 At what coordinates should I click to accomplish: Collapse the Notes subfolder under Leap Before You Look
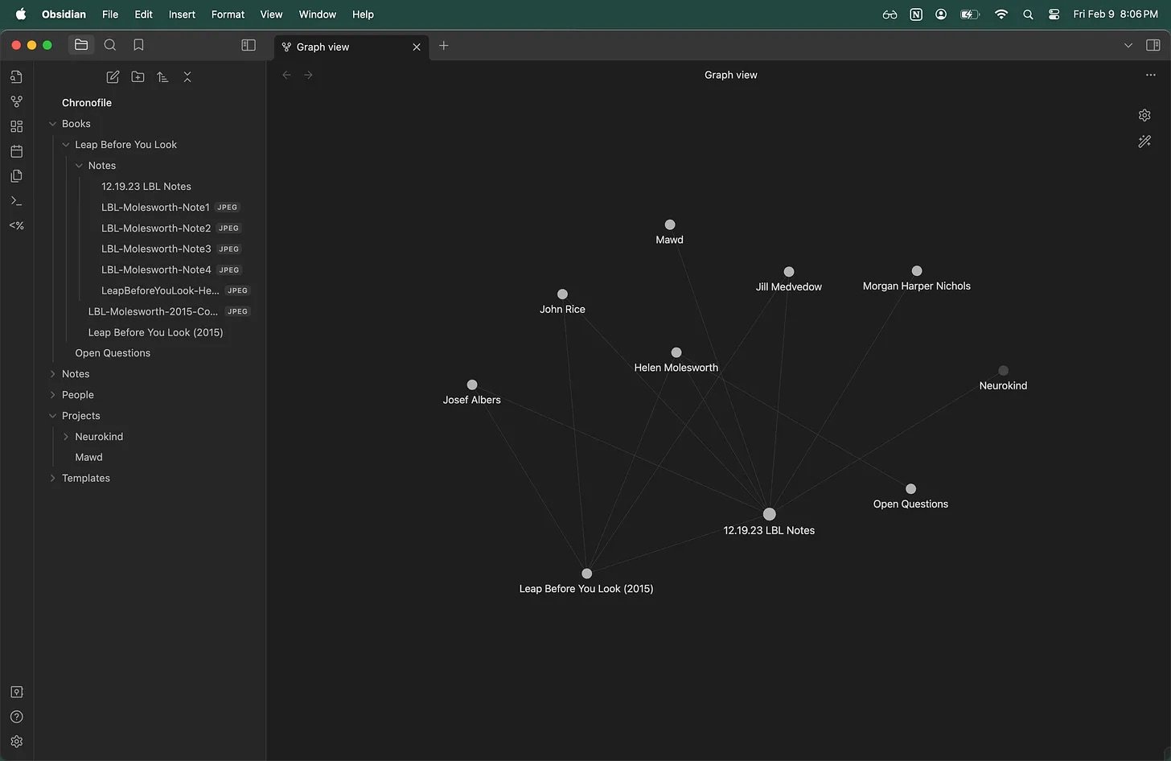(79, 166)
